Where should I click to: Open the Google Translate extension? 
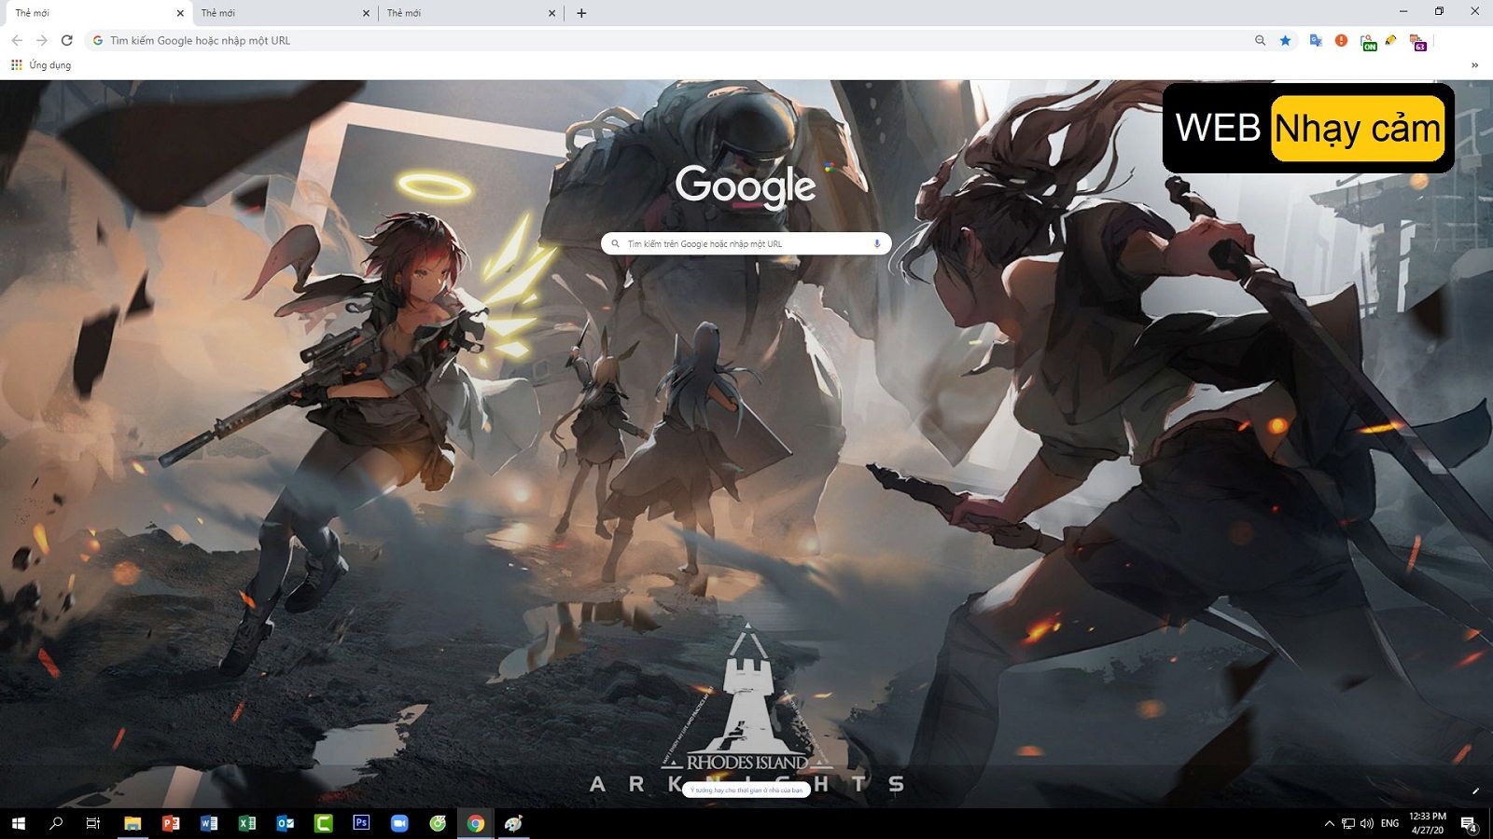(x=1316, y=40)
